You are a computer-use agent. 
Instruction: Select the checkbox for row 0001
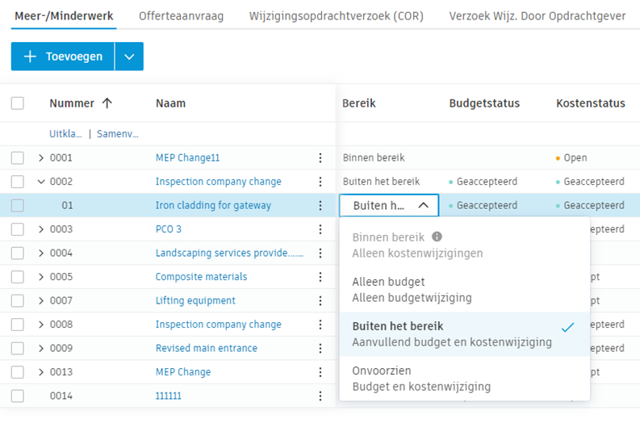coord(18,158)
